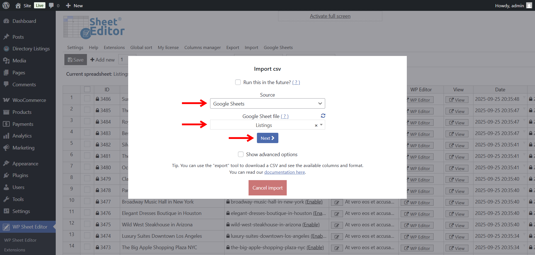Enable Show advanced options
Viewport: 535px width, 255px height.
pos(241,154)
